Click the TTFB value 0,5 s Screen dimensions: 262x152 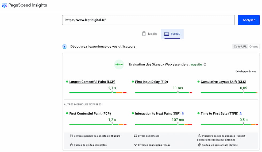tap(244, 120)
